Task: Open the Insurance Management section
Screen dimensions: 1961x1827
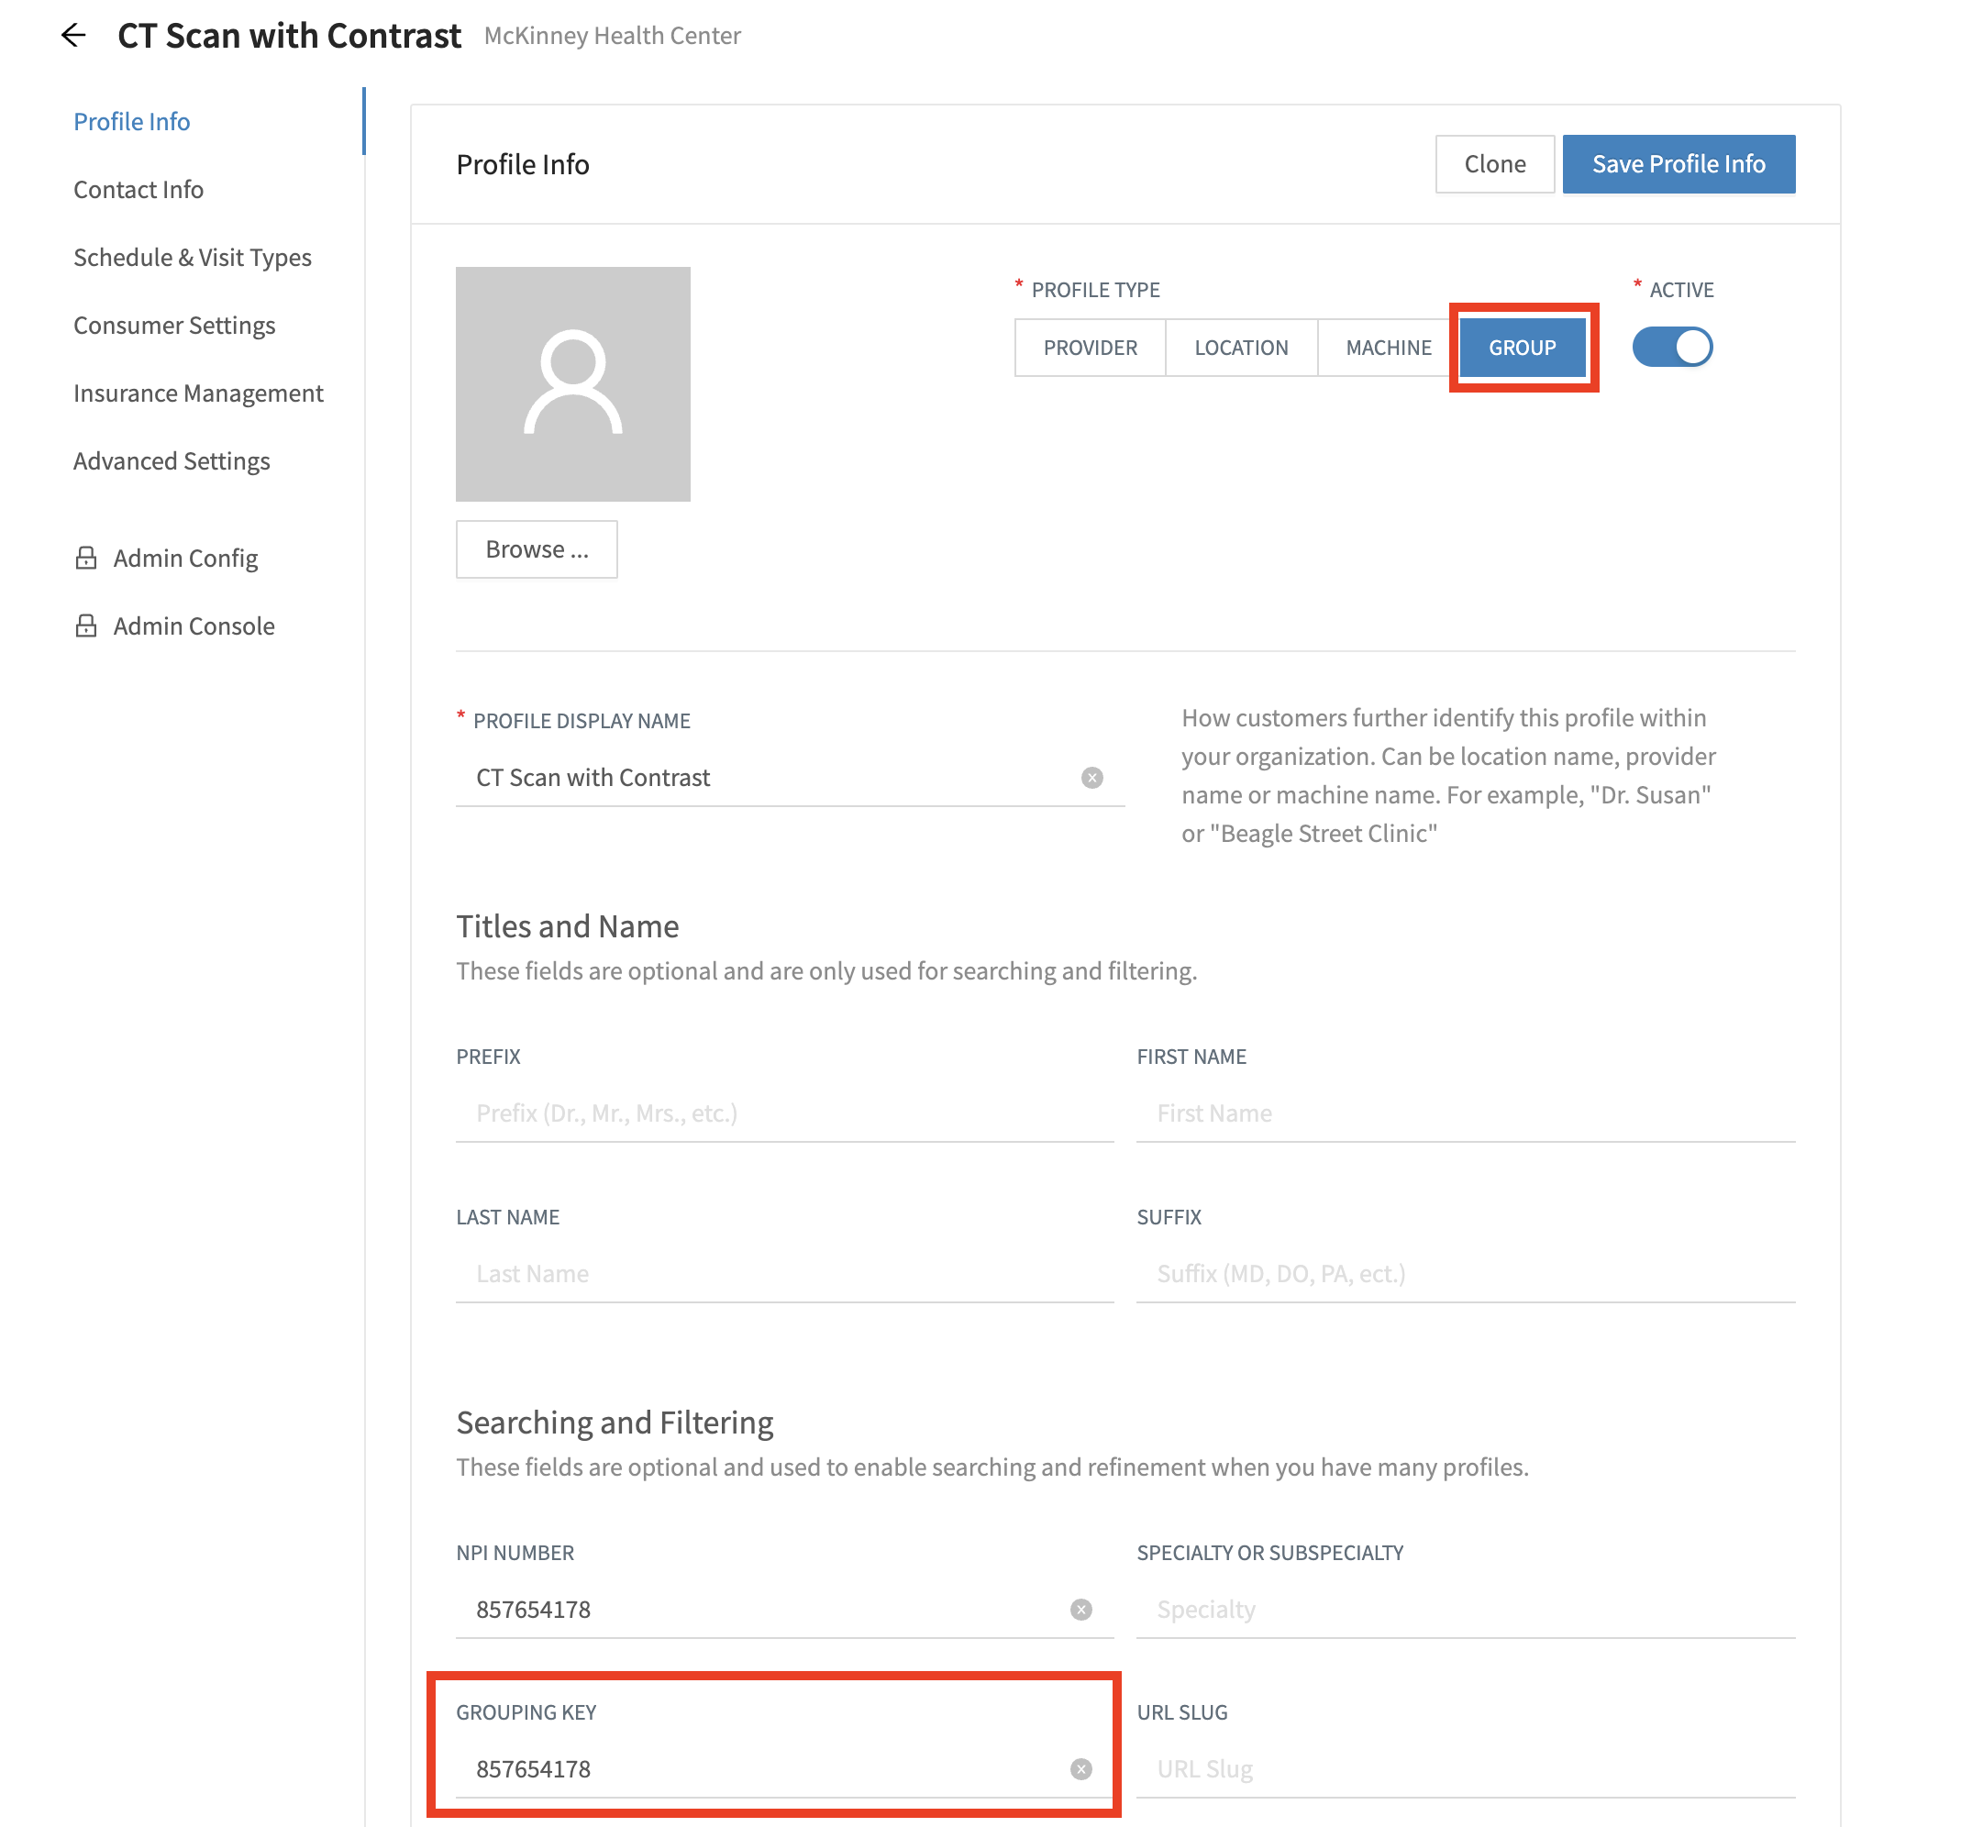Action: (x=197, y=393)
